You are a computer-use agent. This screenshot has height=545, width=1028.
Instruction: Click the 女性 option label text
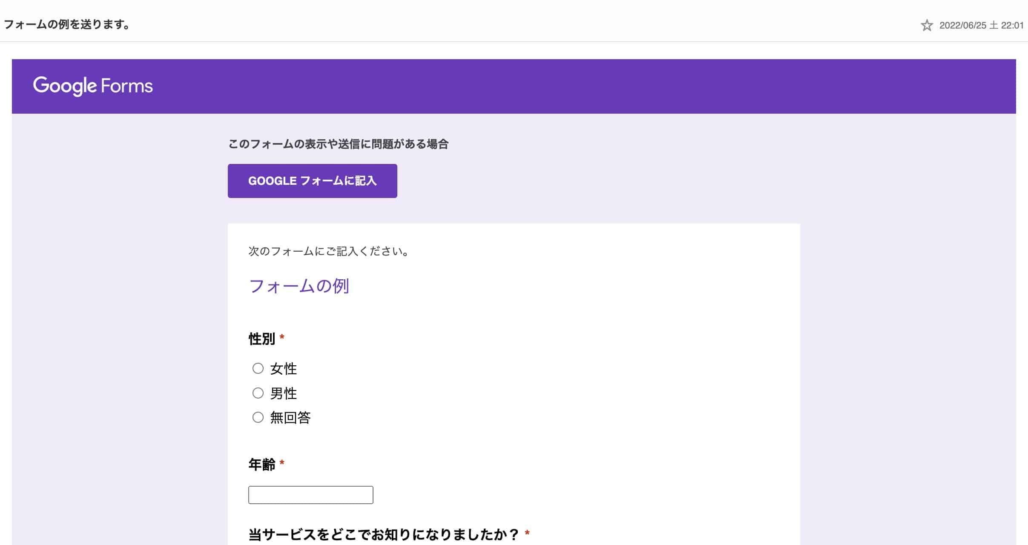(x=283, y=369)
